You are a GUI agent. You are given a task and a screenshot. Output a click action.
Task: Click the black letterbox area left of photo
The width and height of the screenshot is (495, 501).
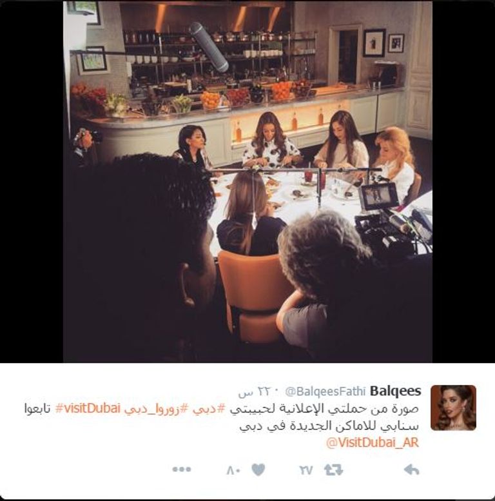coord(32,181)
